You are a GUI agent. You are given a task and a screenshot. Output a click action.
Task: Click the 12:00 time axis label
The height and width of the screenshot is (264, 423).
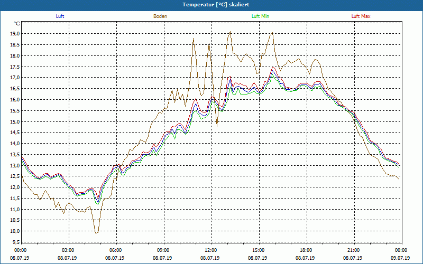210,250
